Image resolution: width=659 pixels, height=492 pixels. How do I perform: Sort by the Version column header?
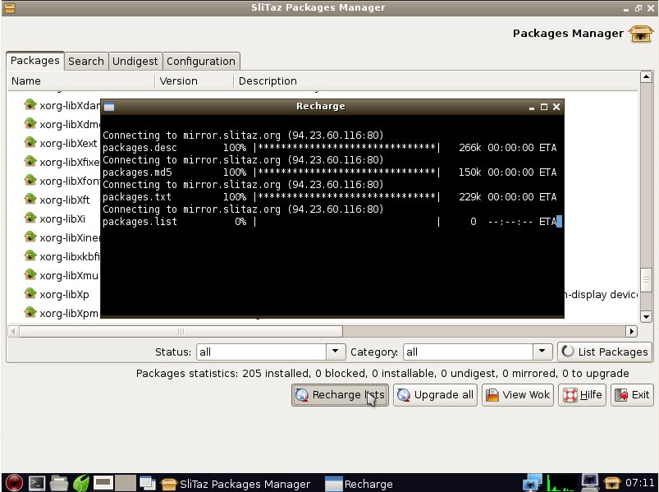194,80
